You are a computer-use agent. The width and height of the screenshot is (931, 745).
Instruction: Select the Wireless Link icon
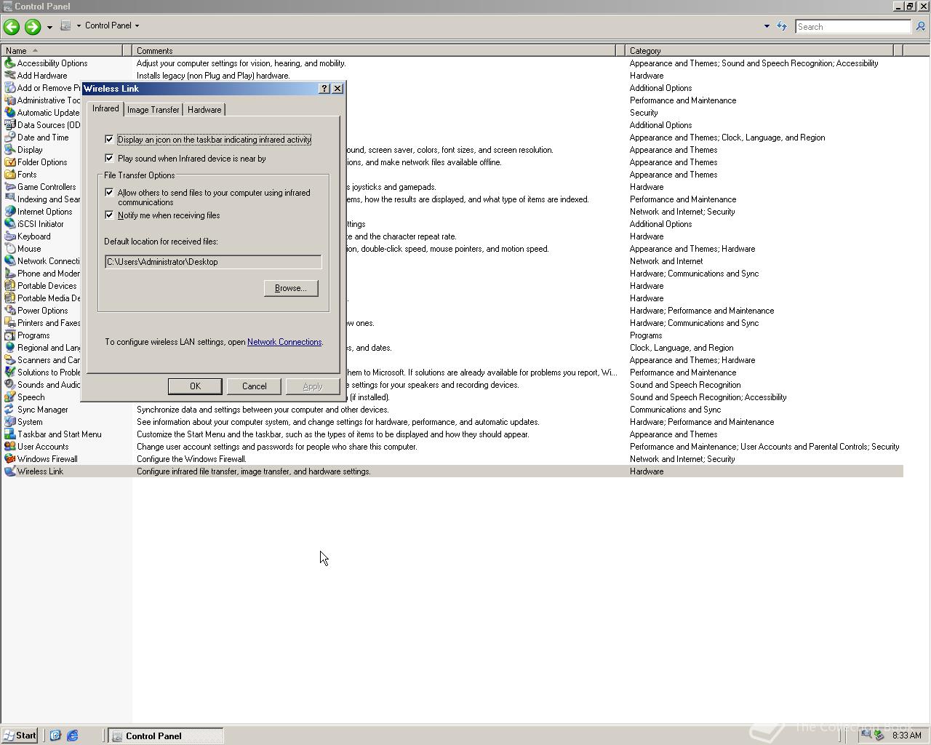pos(9,471)
